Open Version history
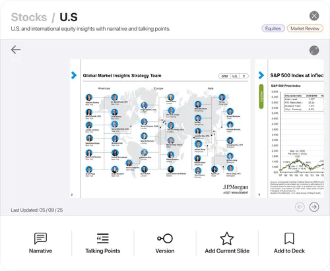This screenshot has width=330, height=271. pos(165,243)
